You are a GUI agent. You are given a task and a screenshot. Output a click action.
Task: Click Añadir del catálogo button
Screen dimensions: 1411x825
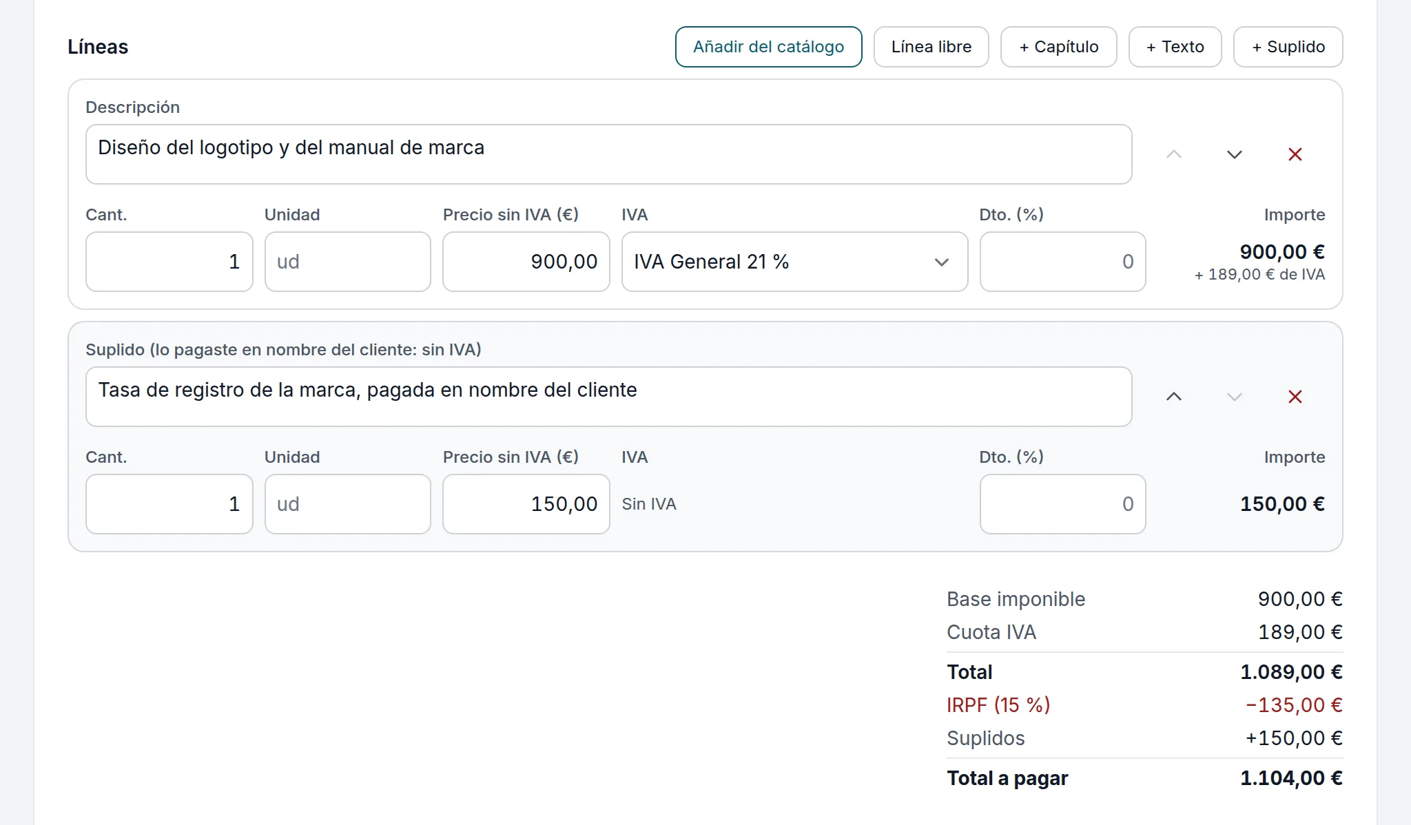[768, 47]
